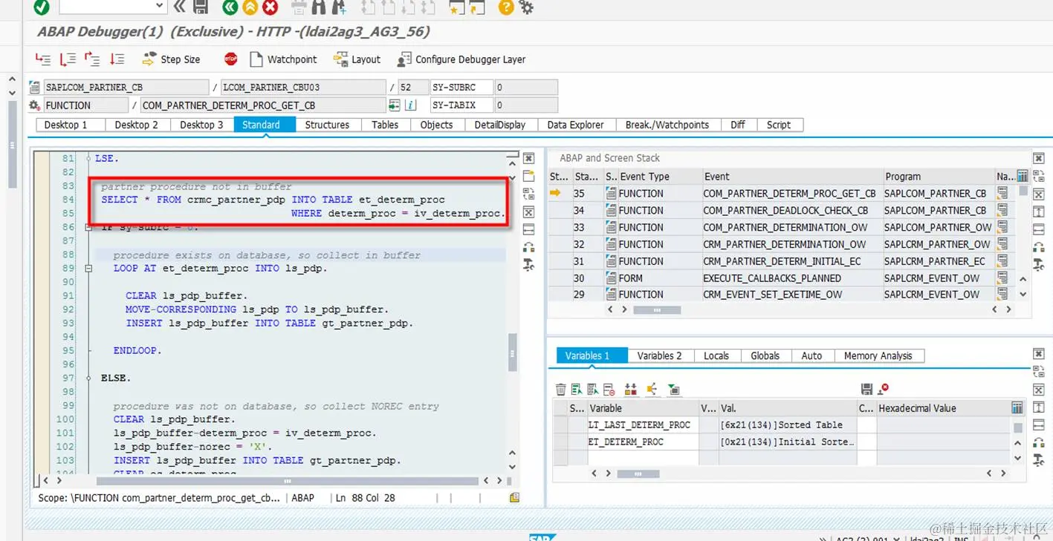Click the Continue debugger icon
Image resolution: width=1053 pixels, height=541 pixels.
pos(117,59)
